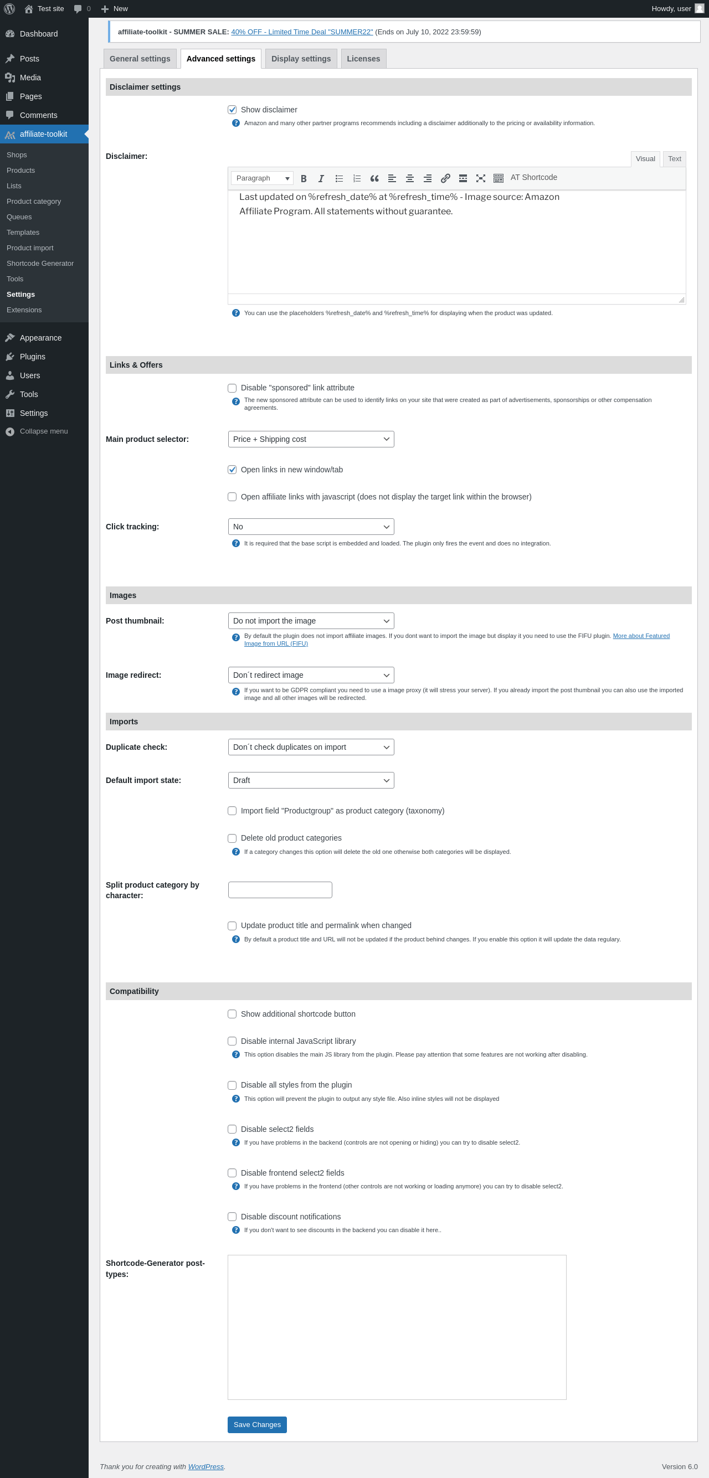Viewport: 709px width, 1478px height.
Task: Switch to the Display settings tab
Action: [x=301, y=59]
